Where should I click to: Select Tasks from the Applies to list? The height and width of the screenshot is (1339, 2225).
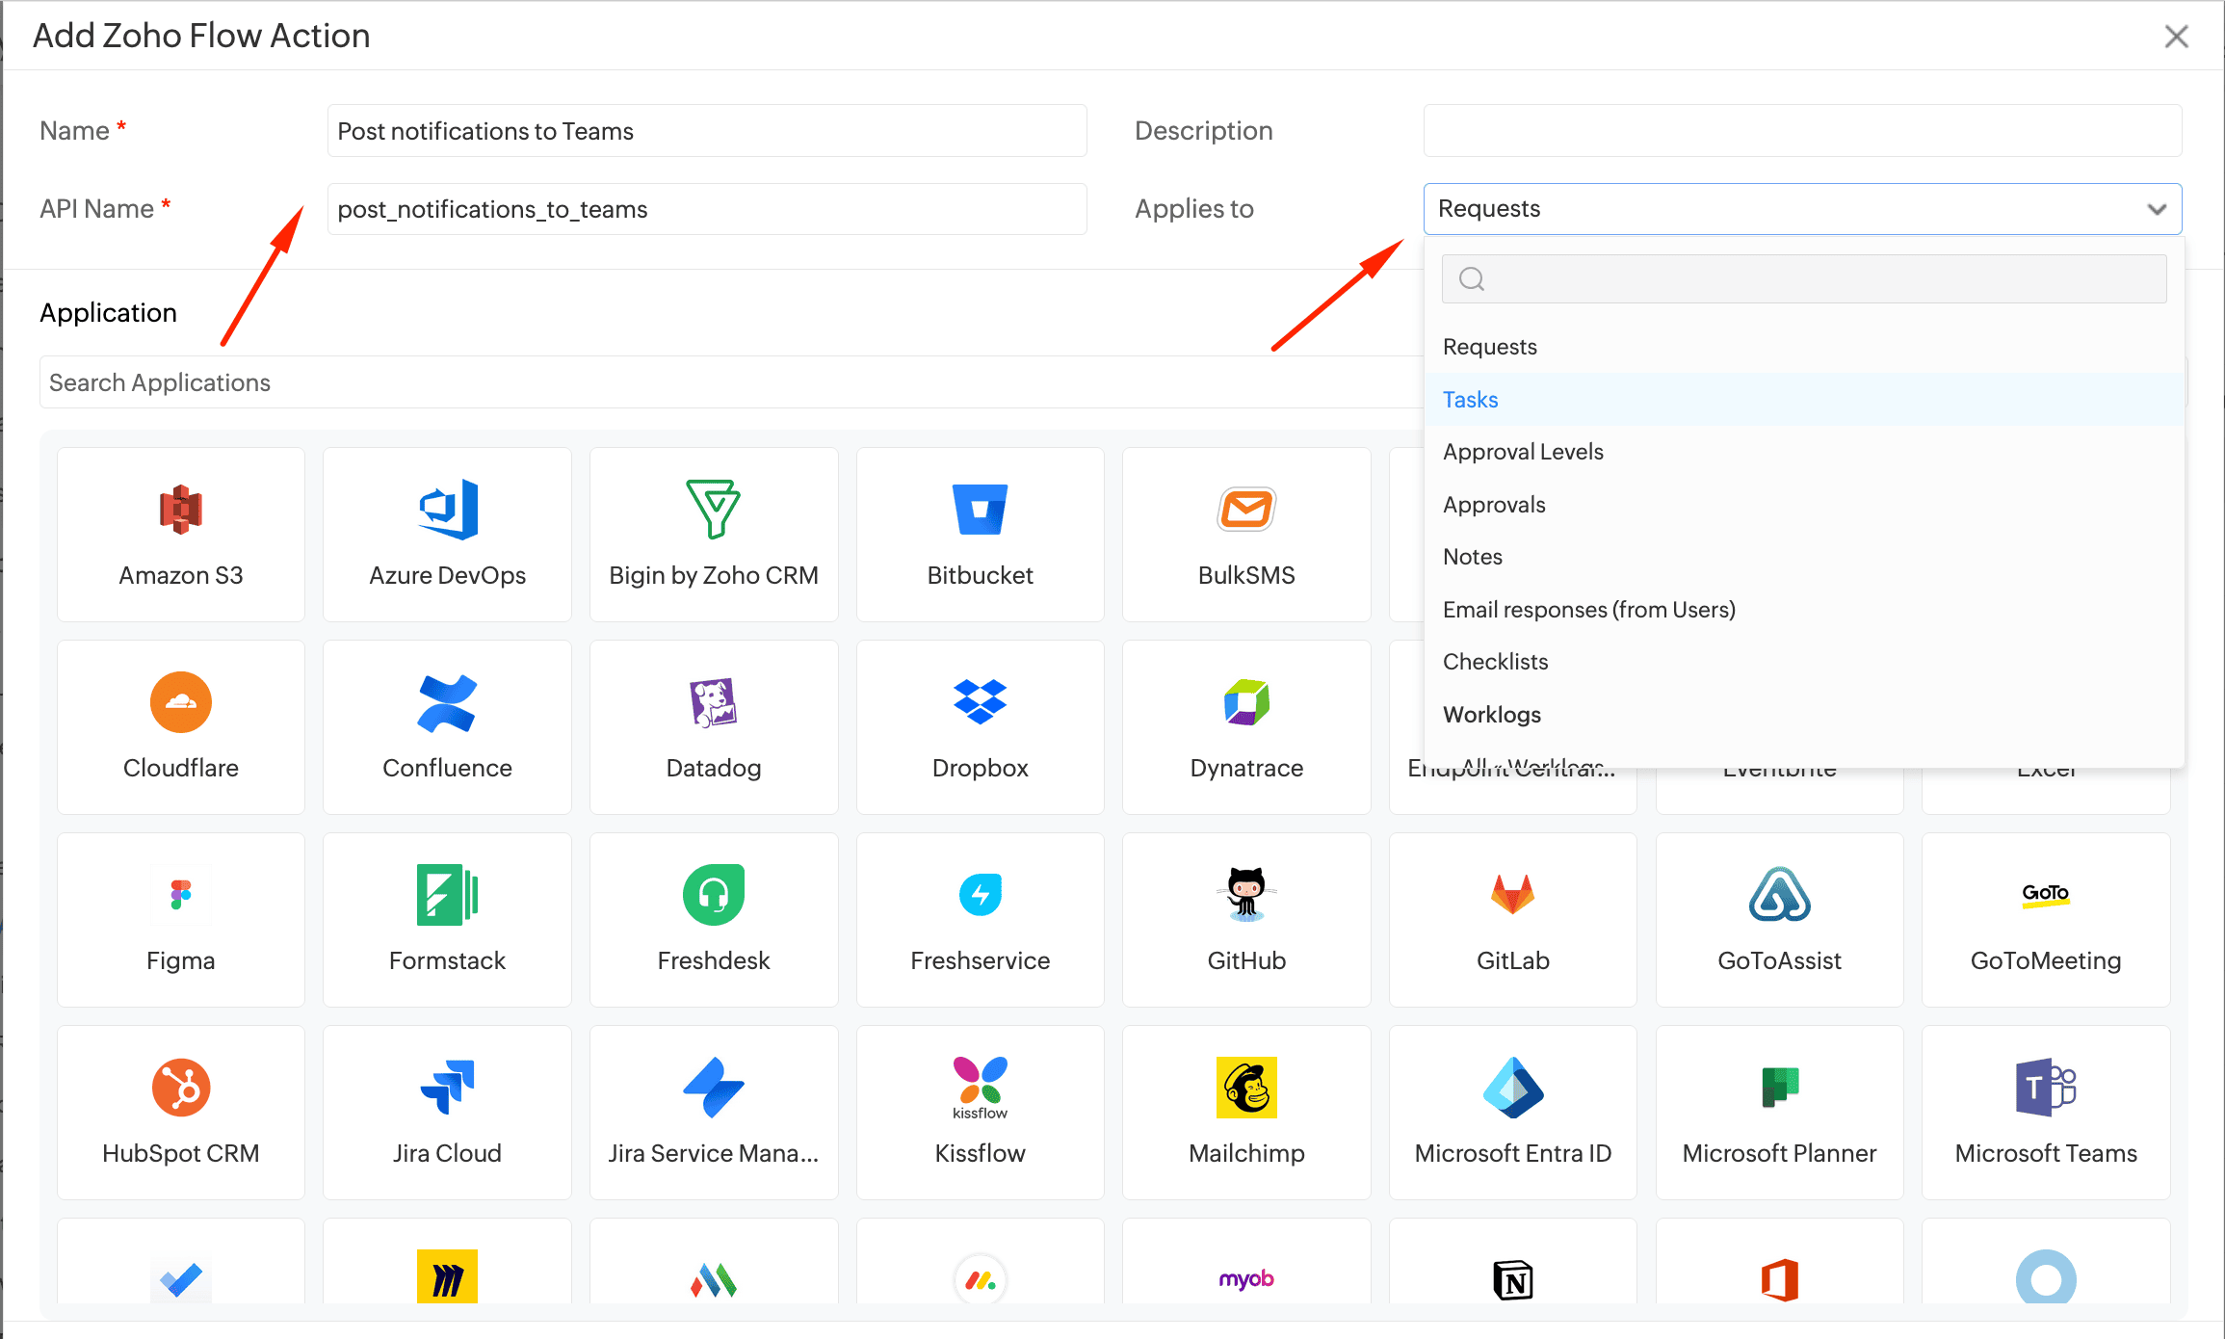pos(1470,400)
